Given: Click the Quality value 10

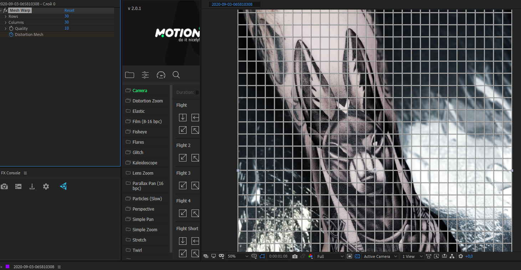Looking at the screenshot, I should click(x=67, y=28).
